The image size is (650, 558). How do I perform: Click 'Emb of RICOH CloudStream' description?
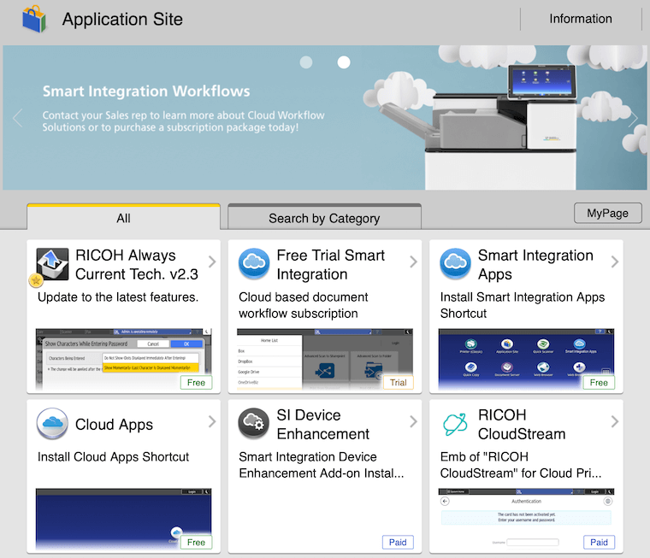521,465
